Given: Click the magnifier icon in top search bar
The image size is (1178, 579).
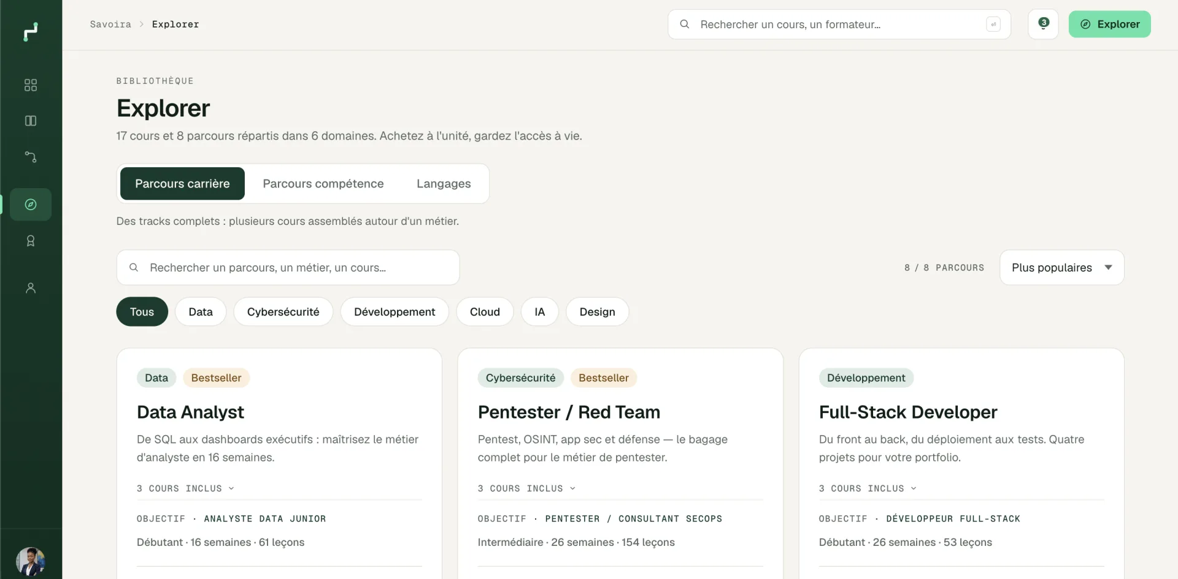Looking at the screenshot, I should point(685,25).
